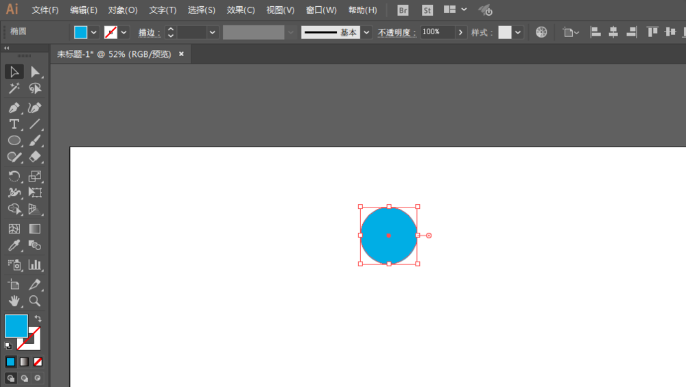The height and width of the screenshot is (387, 686).
Task: Click the Recolor Artwork wheel icon
Action: 541,32
